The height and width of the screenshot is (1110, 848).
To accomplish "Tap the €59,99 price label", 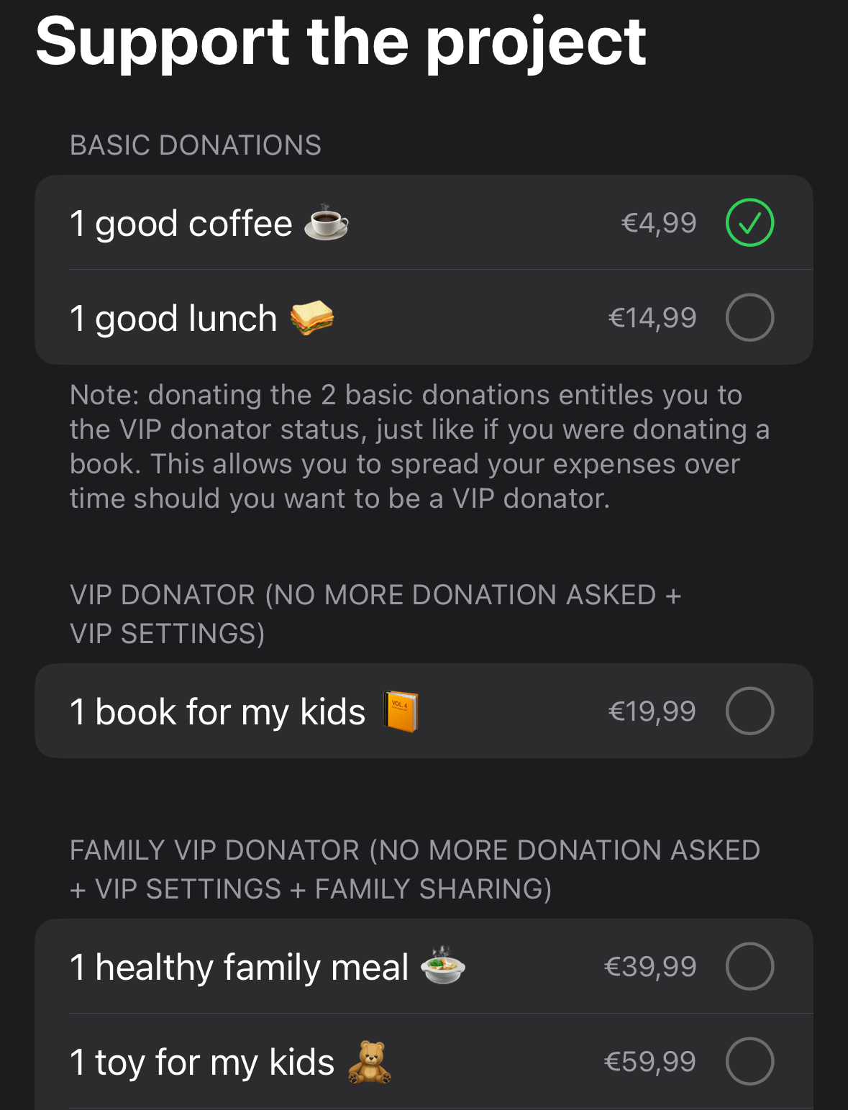I will pyautogui.click(x=650, y=1062).
